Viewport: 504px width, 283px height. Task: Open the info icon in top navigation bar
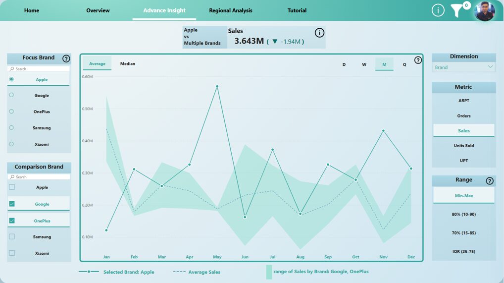tap(438, 10)
